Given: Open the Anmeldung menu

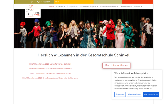Looking at the screenshot, I should tap(125, 6).
